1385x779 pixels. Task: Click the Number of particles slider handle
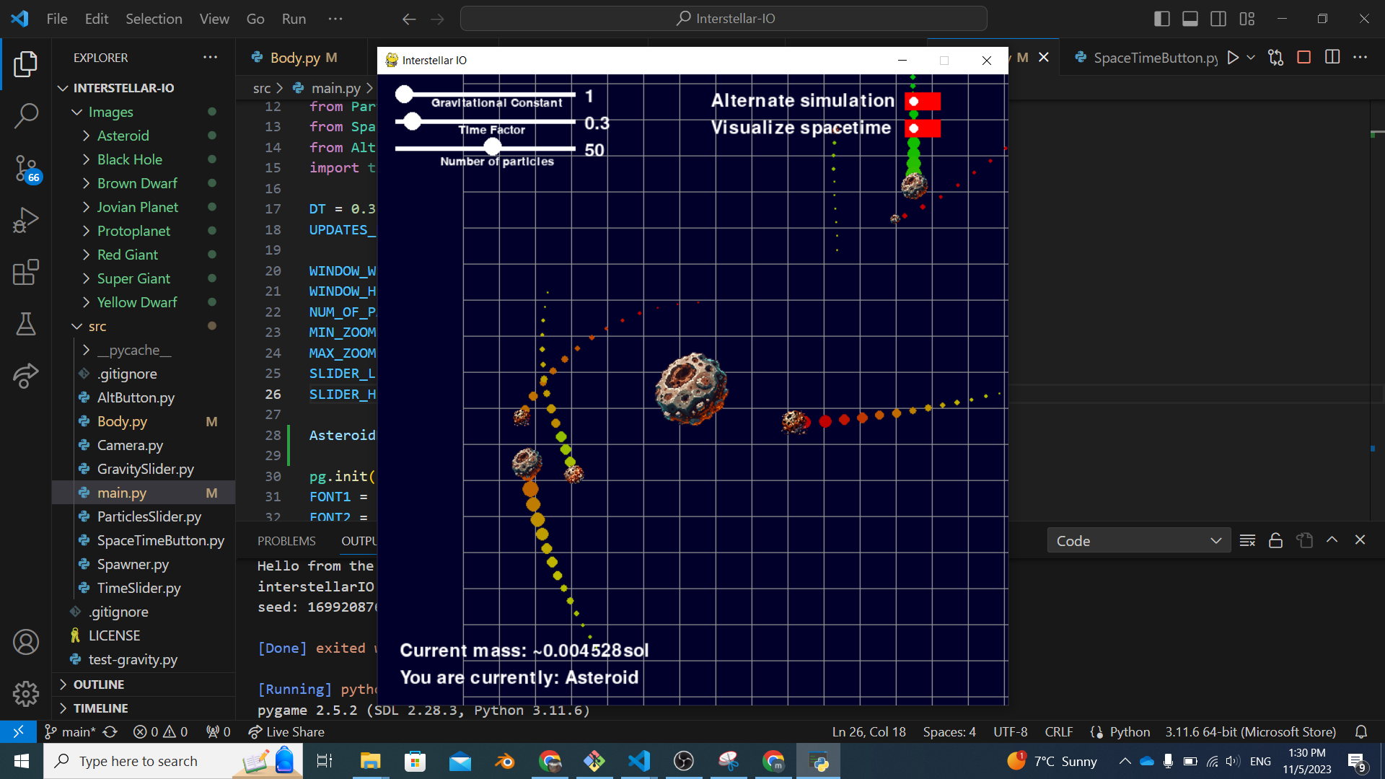[x=493, y=147]
